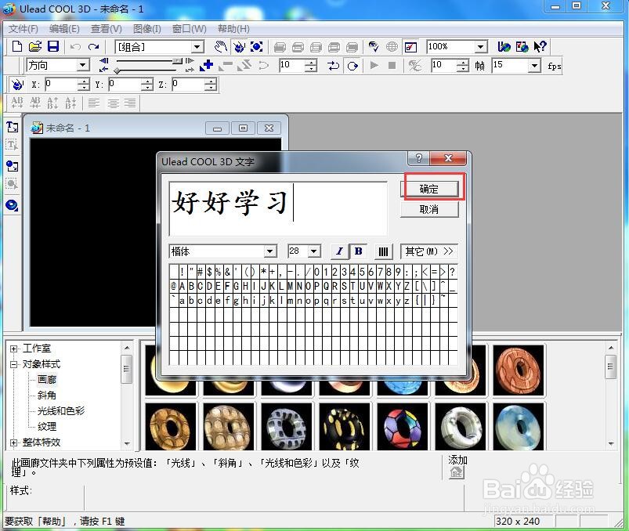The image size is (629, 531).
Task: Collapse the 对象样式 tree node
Action: tap(13, 364)
